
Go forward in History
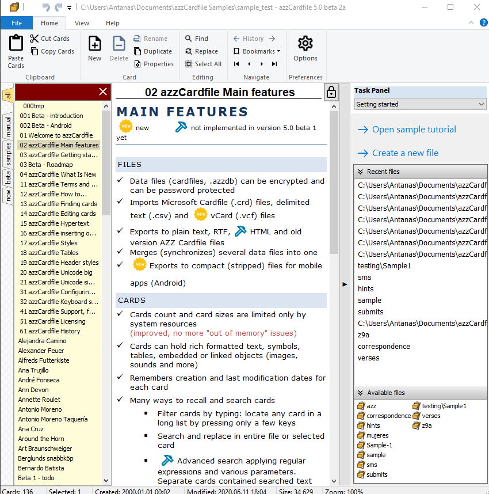[x=272, y=39]
